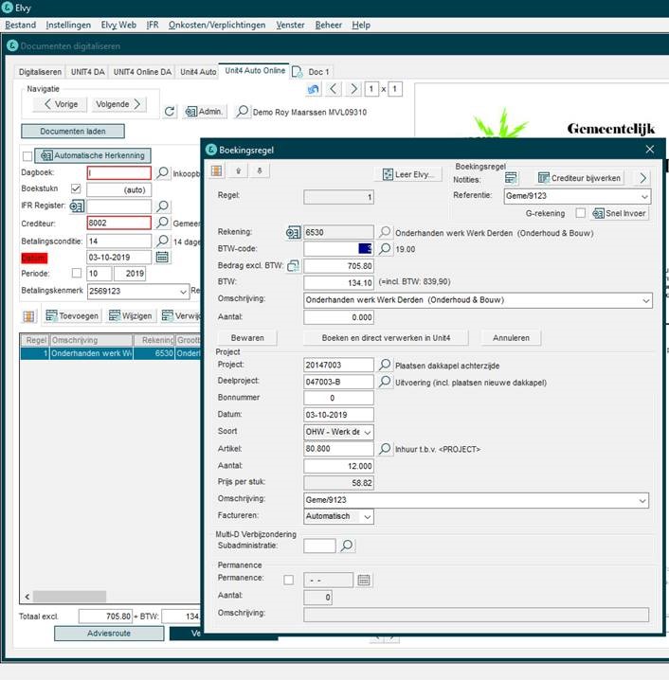The width and height of the screenshot is (669, 680).
Task: Click the lookup icon beside Rekening 6530
Action: tap(385, 232)
